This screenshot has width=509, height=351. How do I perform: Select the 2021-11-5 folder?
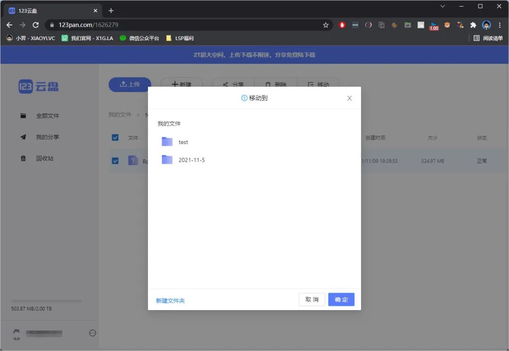click(191, 160)
